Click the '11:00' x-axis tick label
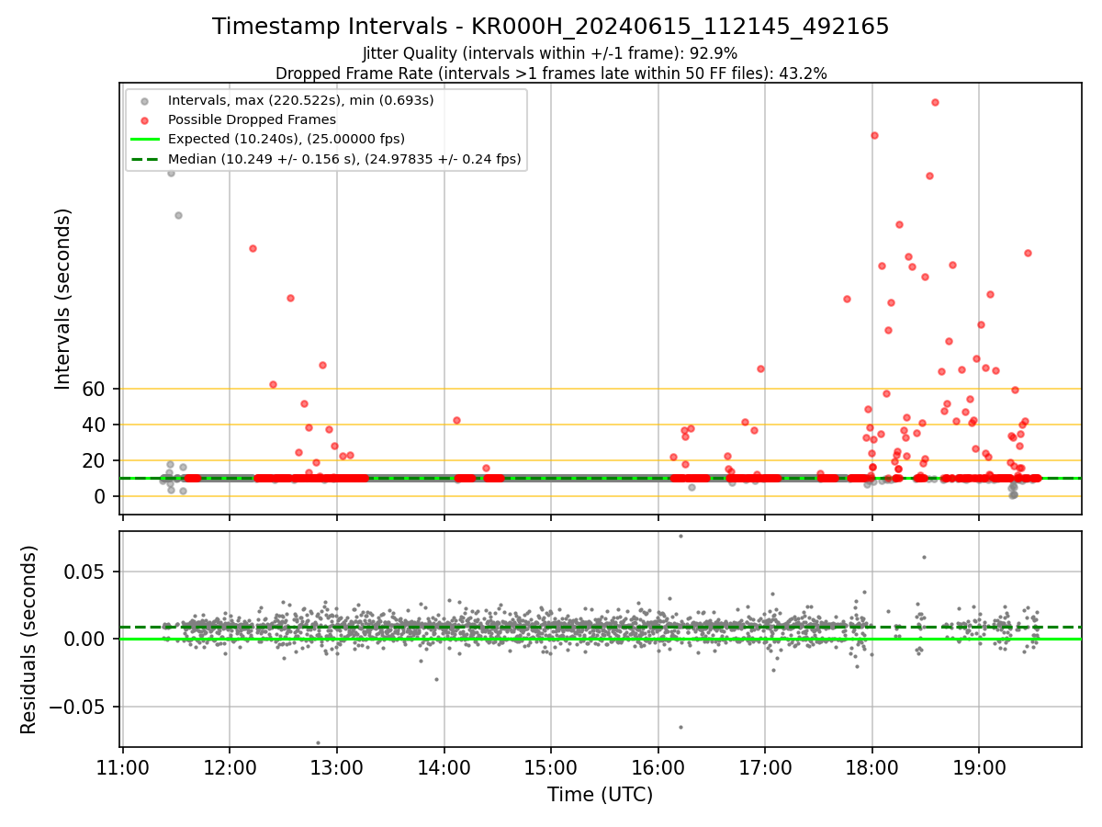This screenshot has width=1102, height=827. coord(123,767)
